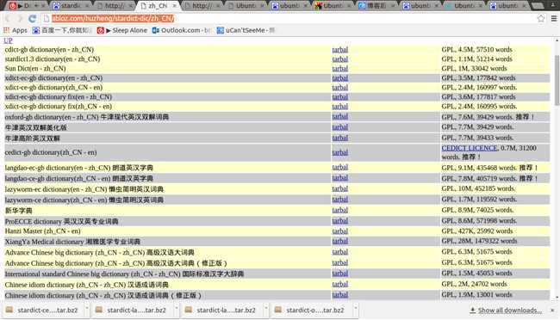
Task: Close the downloads bar
Action: (x=552, y=311)
